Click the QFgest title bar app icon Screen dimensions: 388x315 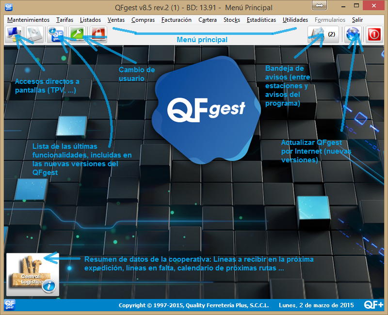click(x=9, y=7)
